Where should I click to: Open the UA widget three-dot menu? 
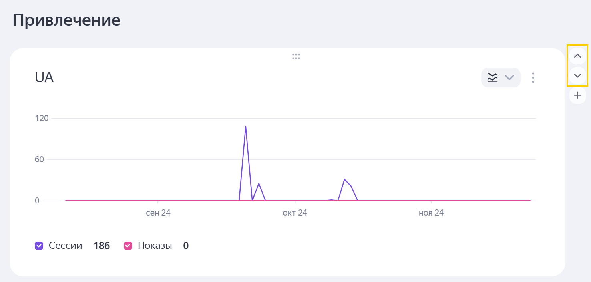533,77
